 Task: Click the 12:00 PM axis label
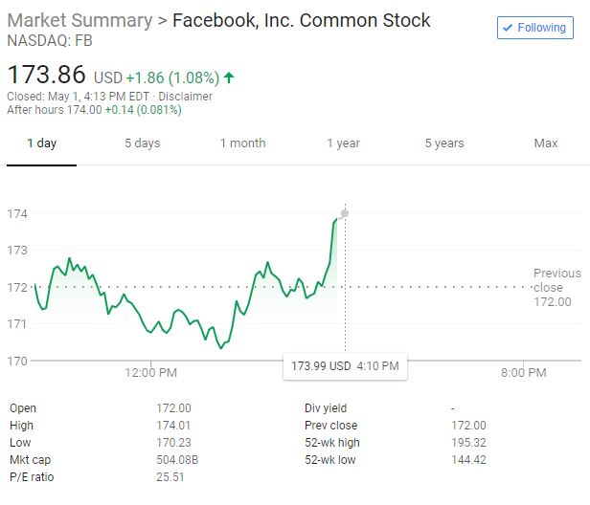[150, 373]
